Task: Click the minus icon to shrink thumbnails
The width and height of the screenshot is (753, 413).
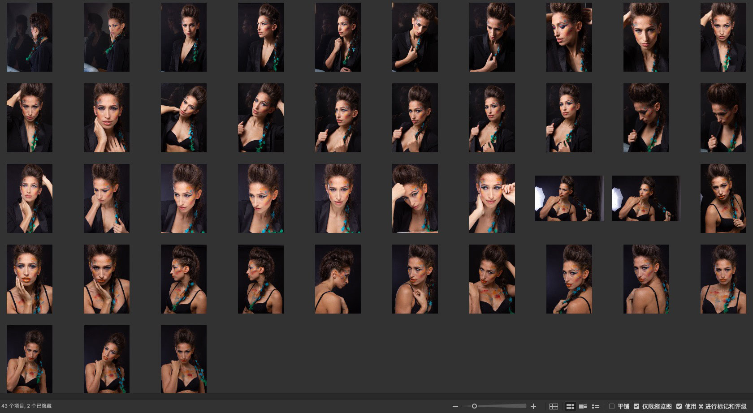Action: point(455,406)
